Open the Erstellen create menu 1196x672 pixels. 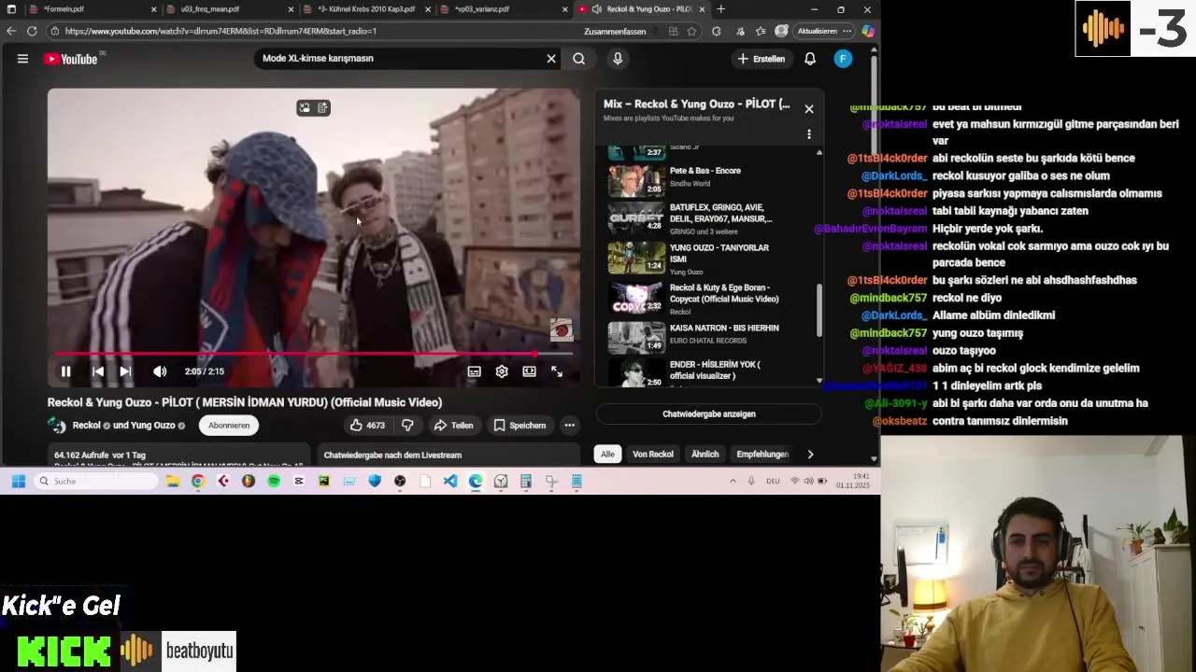(x=762, y=59)
